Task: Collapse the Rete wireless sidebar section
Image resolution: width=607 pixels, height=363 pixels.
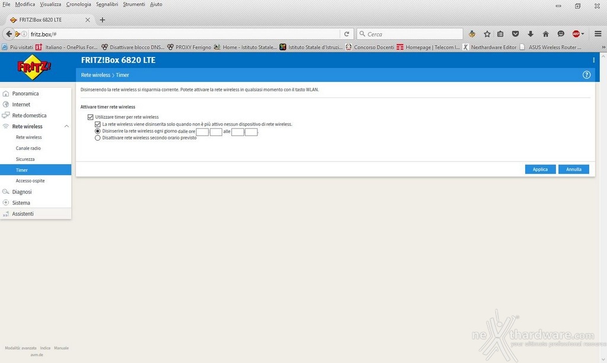Action: coord(66,126)
